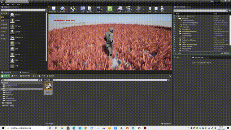Click the Eject player toolbar icon
231x130 pixels.
[x=162, y=9]
